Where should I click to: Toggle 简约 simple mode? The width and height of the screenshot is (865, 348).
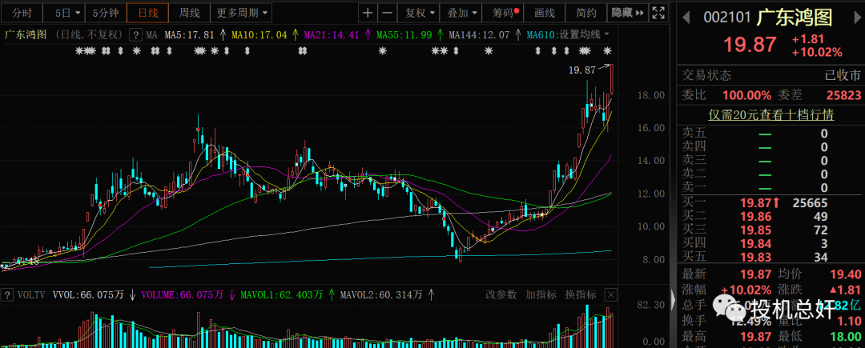pos(585,13)
